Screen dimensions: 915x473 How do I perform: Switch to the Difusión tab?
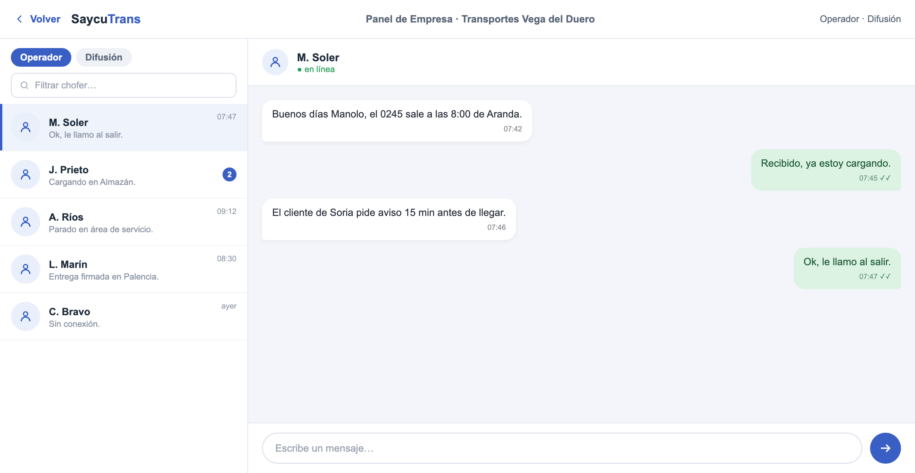[104, 57]
